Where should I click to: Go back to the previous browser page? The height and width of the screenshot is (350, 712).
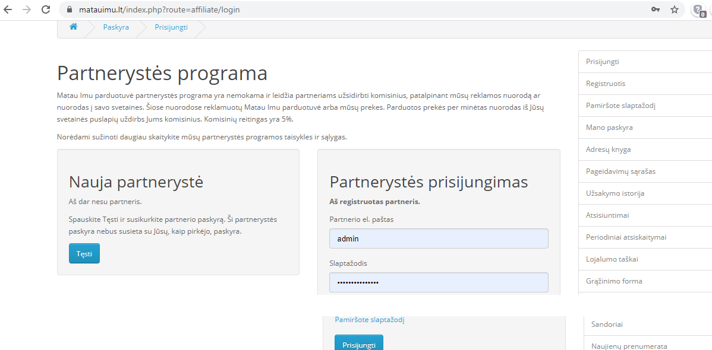tap(8, 9)
